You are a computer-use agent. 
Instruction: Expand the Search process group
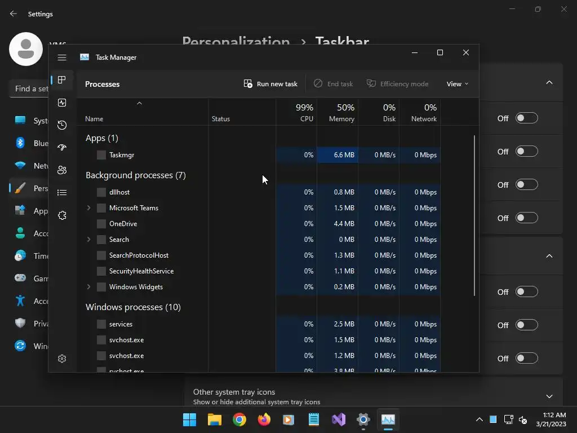tap(88, 240)
